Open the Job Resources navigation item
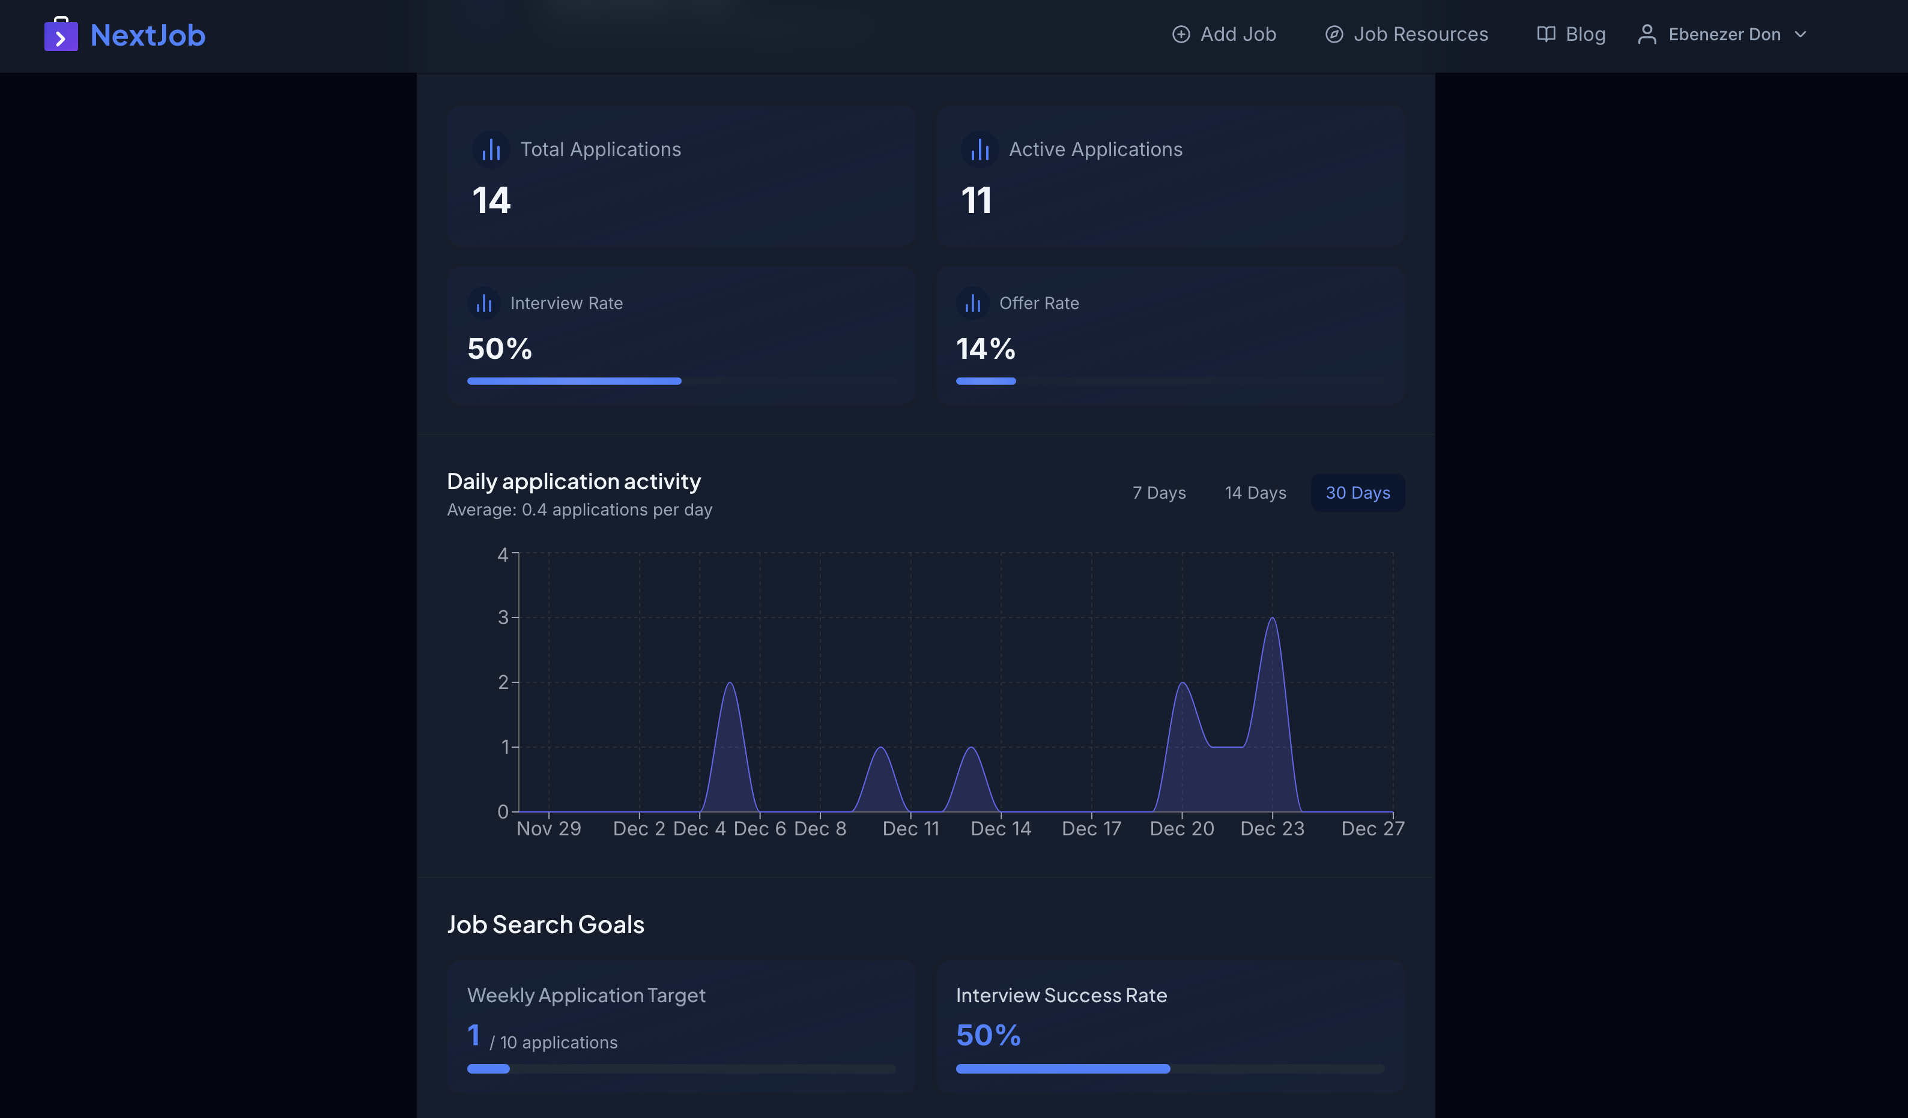This screenshot has height=1118, width=1908. click(x=1420, y=35)
